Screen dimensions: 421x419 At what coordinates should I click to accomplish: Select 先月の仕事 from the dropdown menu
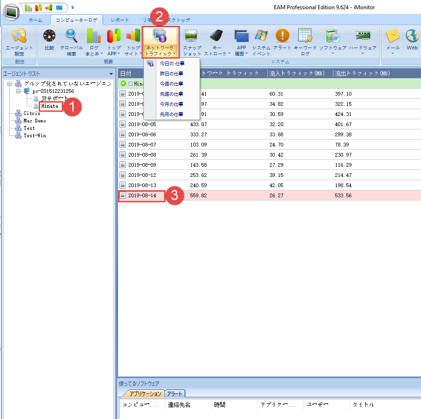point(172,114)
